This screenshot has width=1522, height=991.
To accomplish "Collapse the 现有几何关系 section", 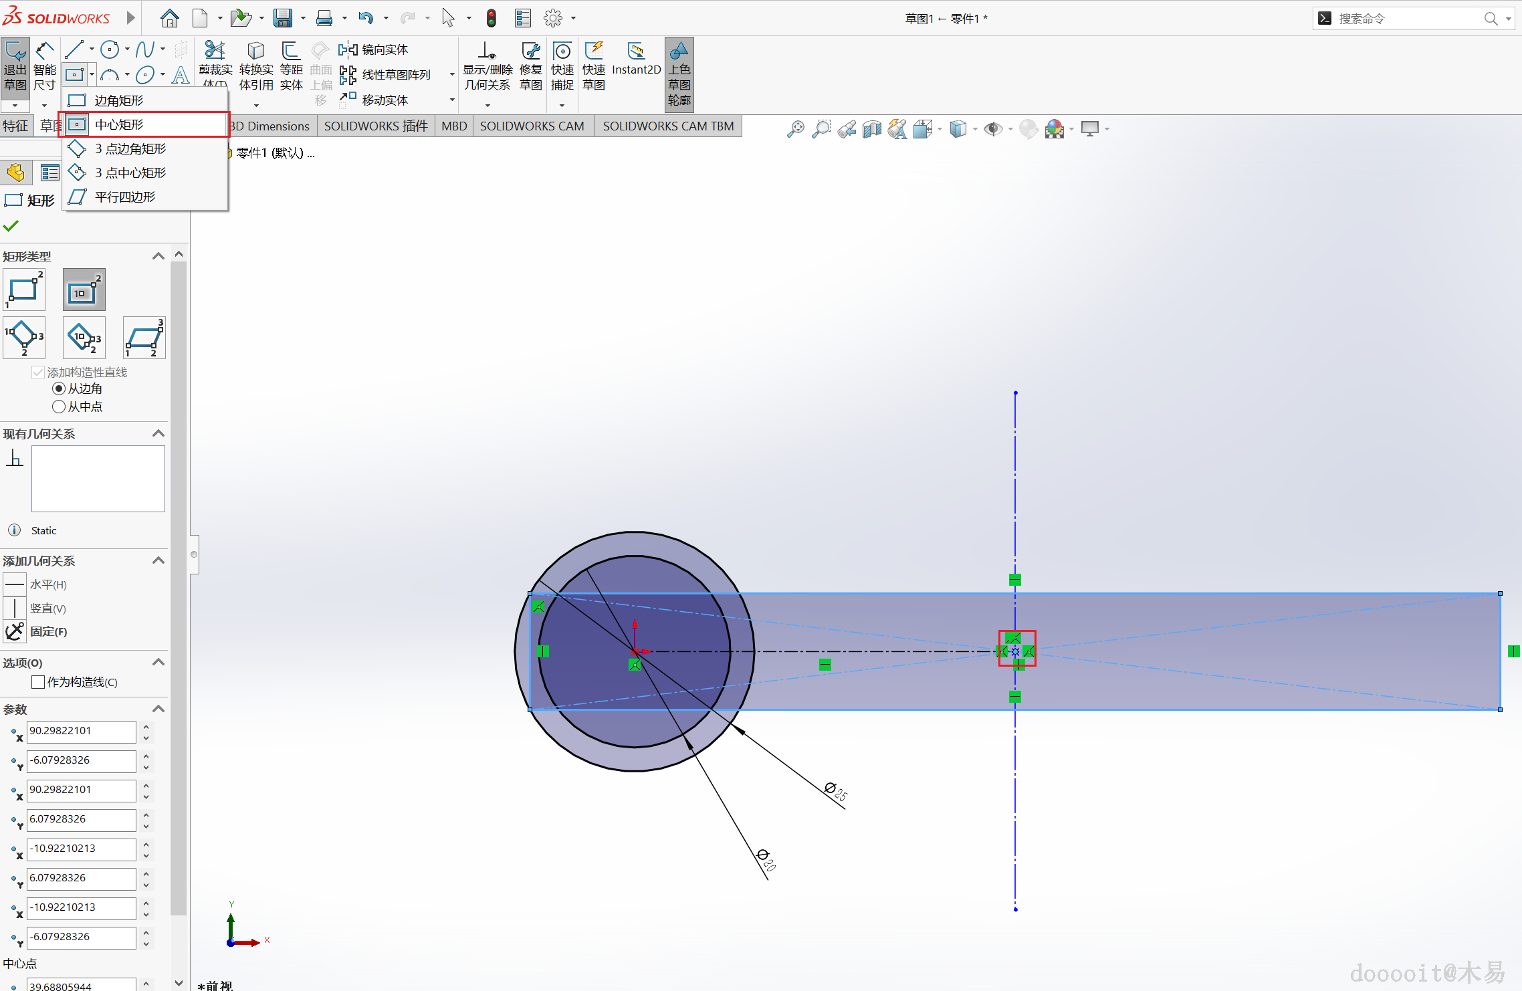I will pos(158,433).
